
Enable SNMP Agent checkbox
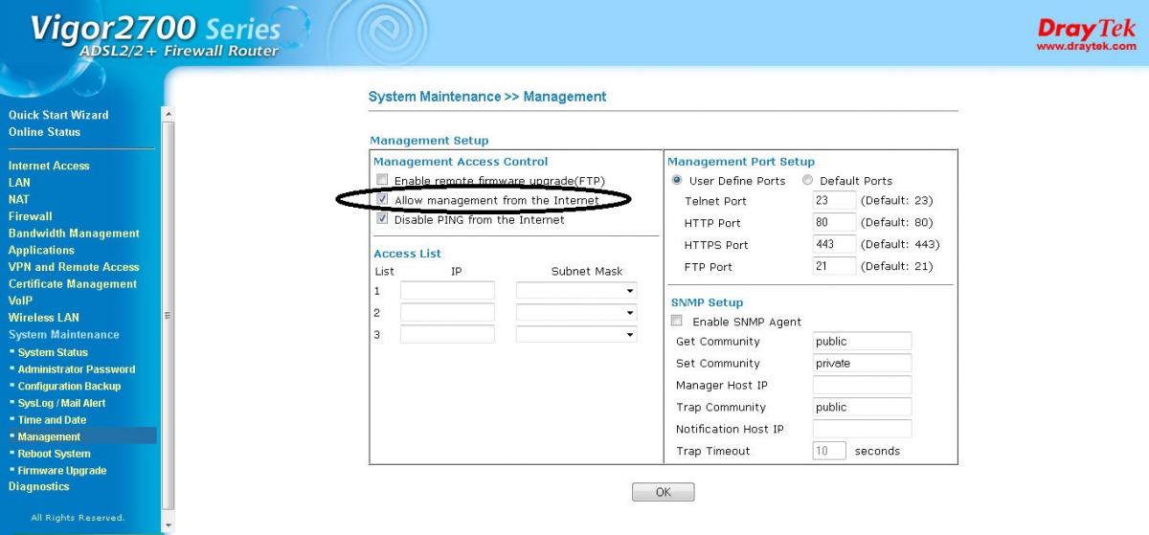(677, 322)
